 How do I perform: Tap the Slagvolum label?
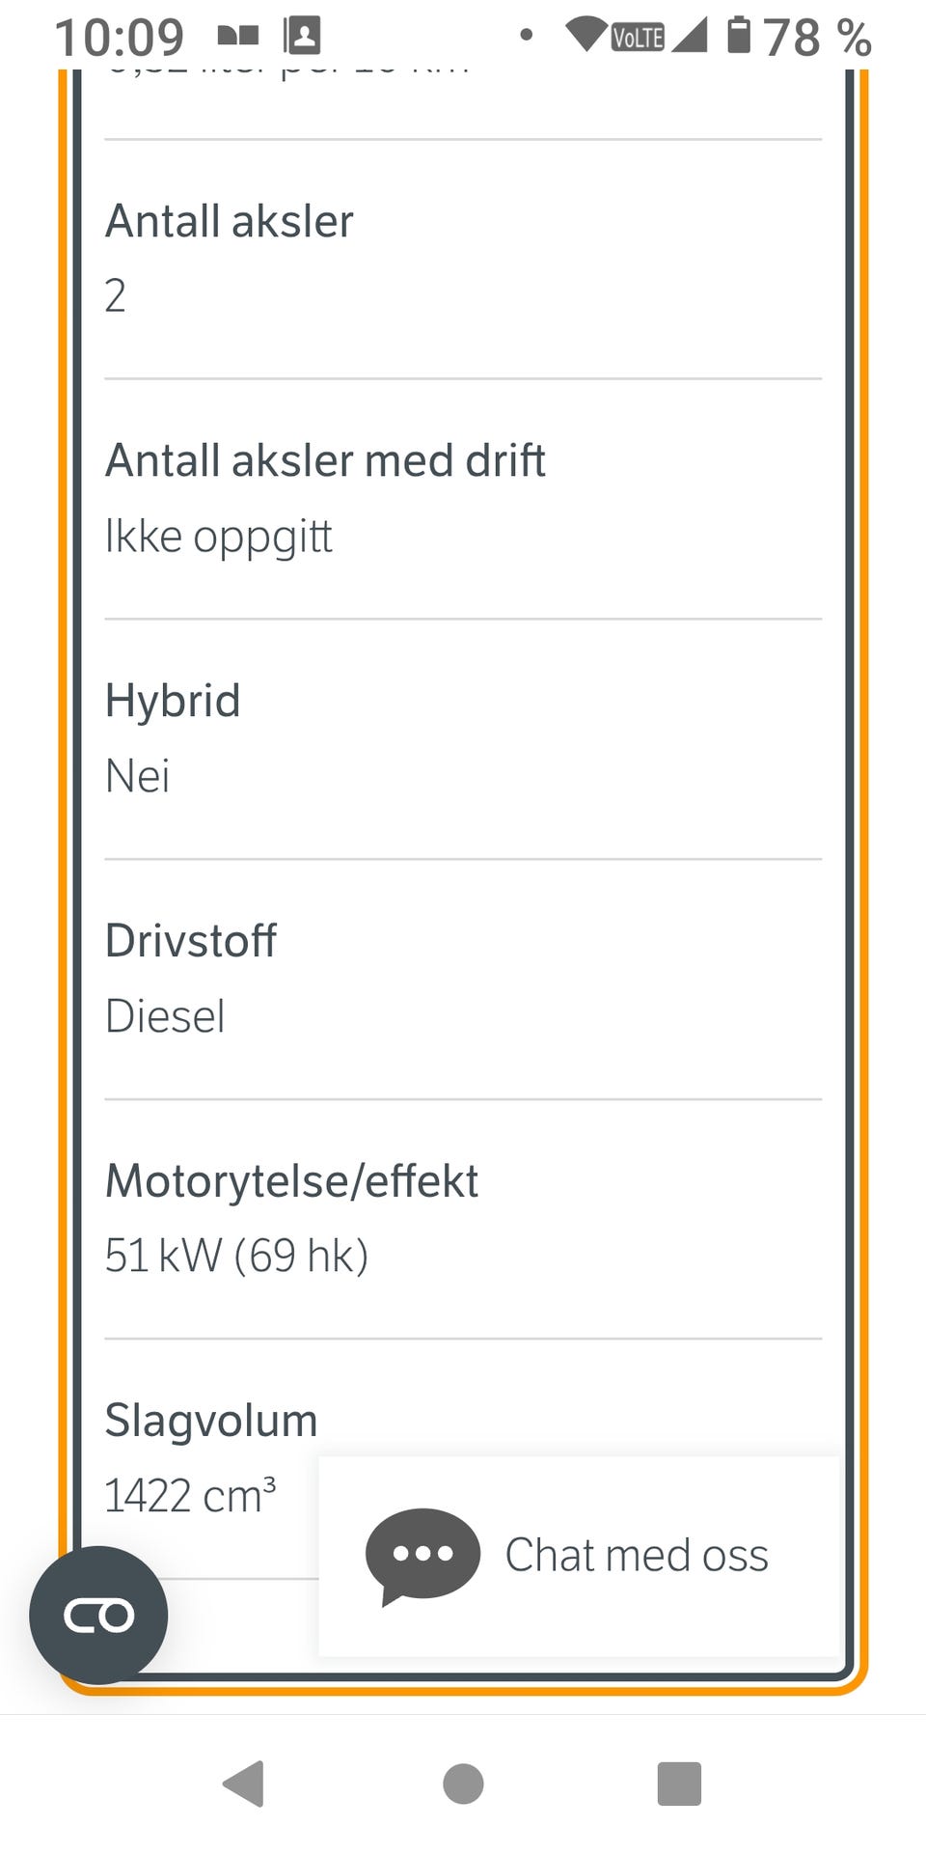[211, 1421]
